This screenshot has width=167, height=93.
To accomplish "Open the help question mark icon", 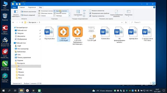I will [x=154, y=7].
